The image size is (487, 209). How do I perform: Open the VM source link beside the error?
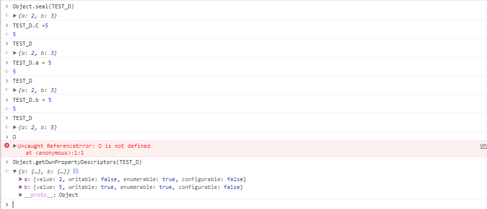pyautogui.click(x=483, y=146)
